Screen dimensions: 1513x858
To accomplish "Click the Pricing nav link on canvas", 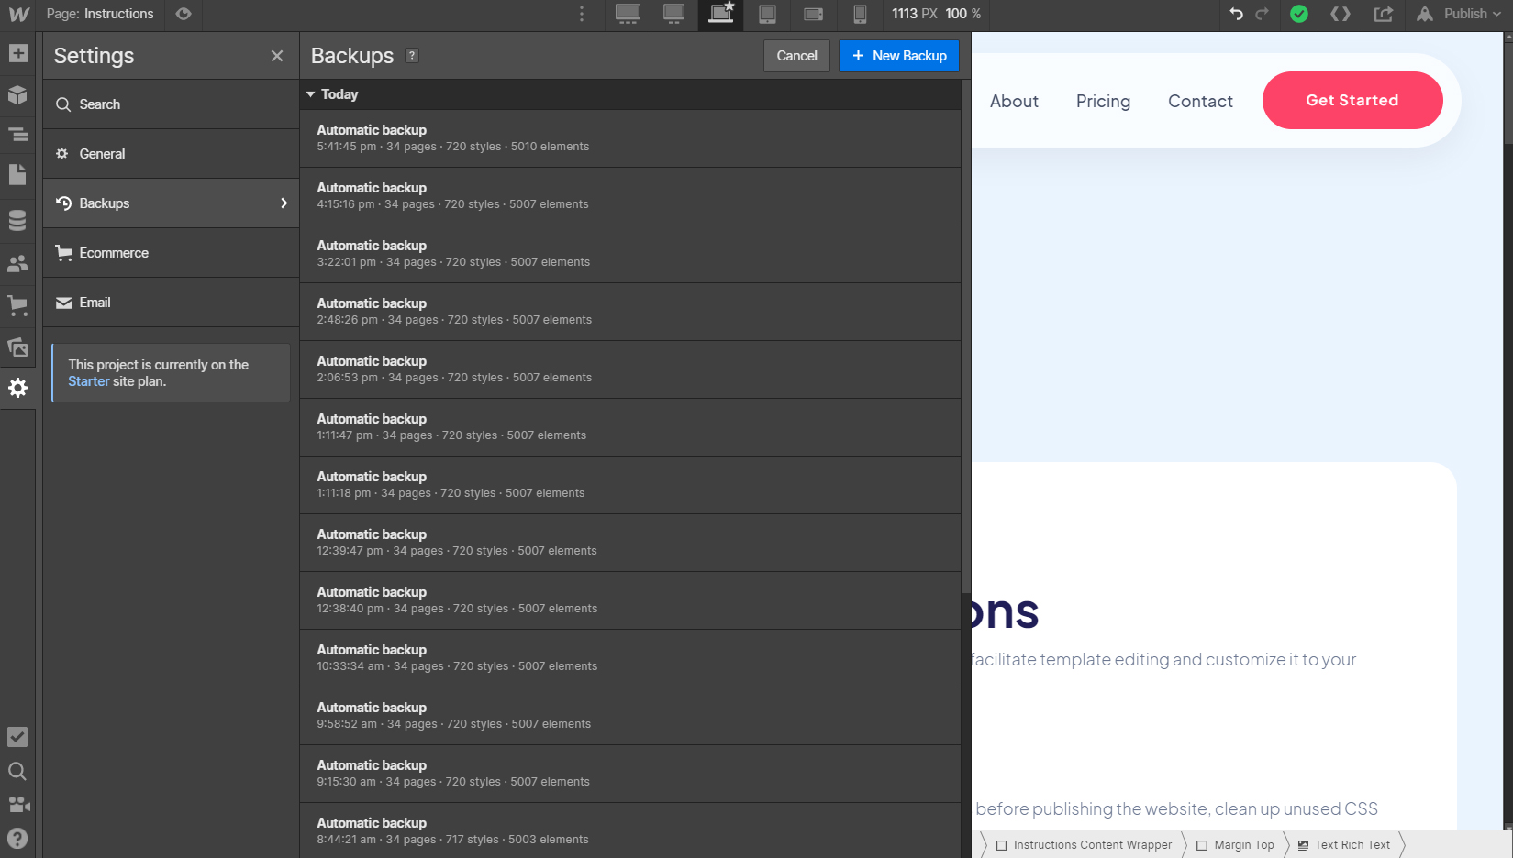I will [1103, 102].
